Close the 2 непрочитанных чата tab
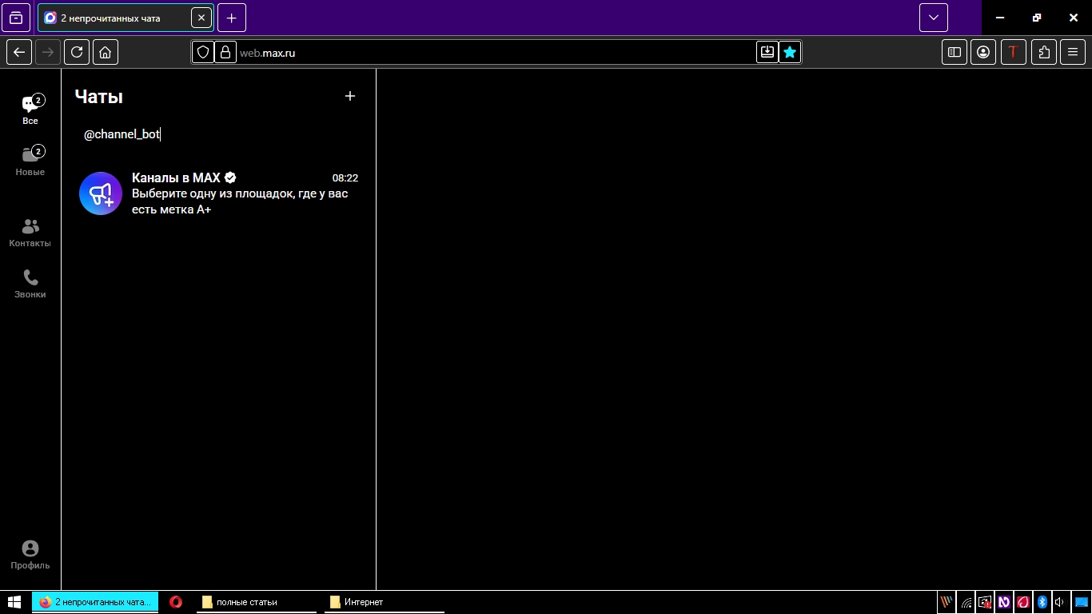Viewport: 1092px width, 614px height. (x=201, y=18)
